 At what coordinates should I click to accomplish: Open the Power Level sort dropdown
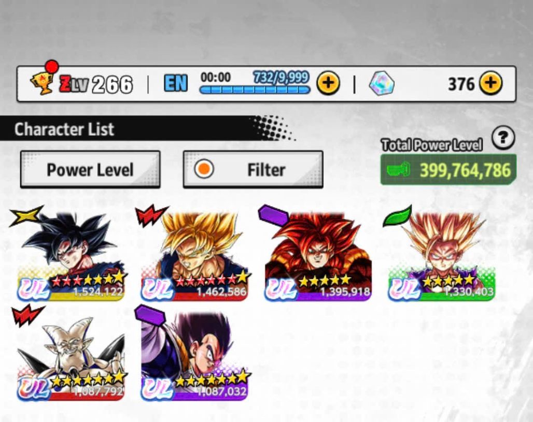click(90, 169)
